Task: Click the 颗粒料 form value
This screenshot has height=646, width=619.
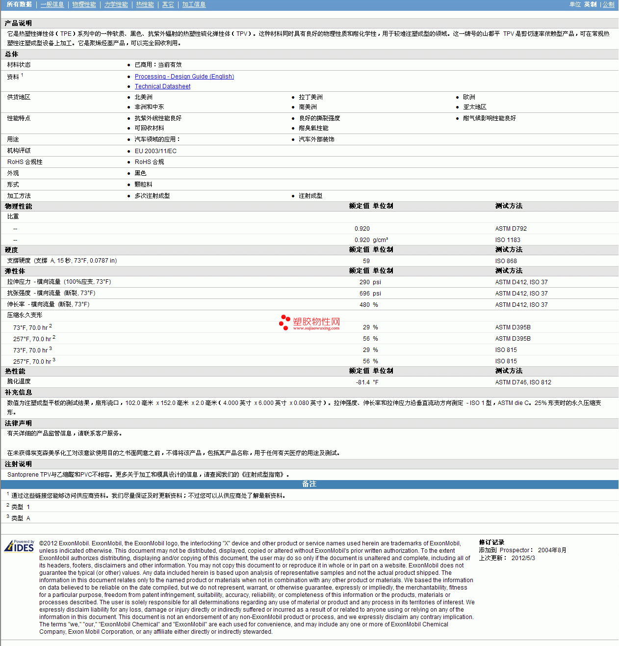Action: 143,185
